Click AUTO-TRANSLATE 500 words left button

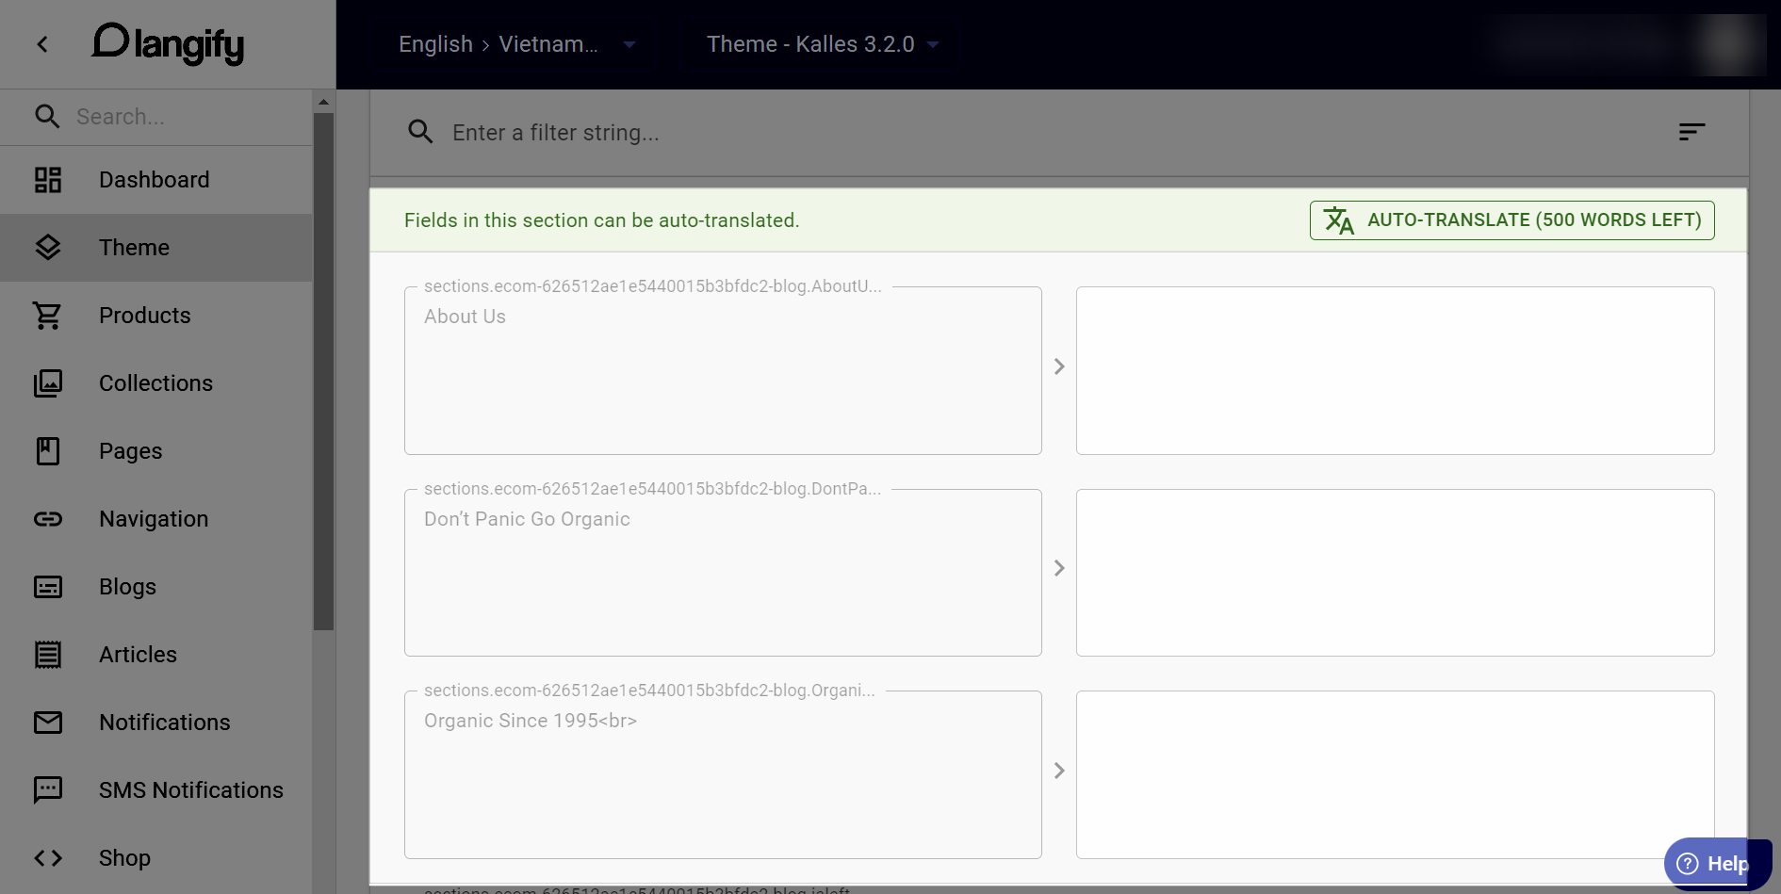(x=1511, y=219)
